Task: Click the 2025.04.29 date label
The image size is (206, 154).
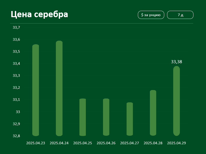Action: tap(177, 143)
